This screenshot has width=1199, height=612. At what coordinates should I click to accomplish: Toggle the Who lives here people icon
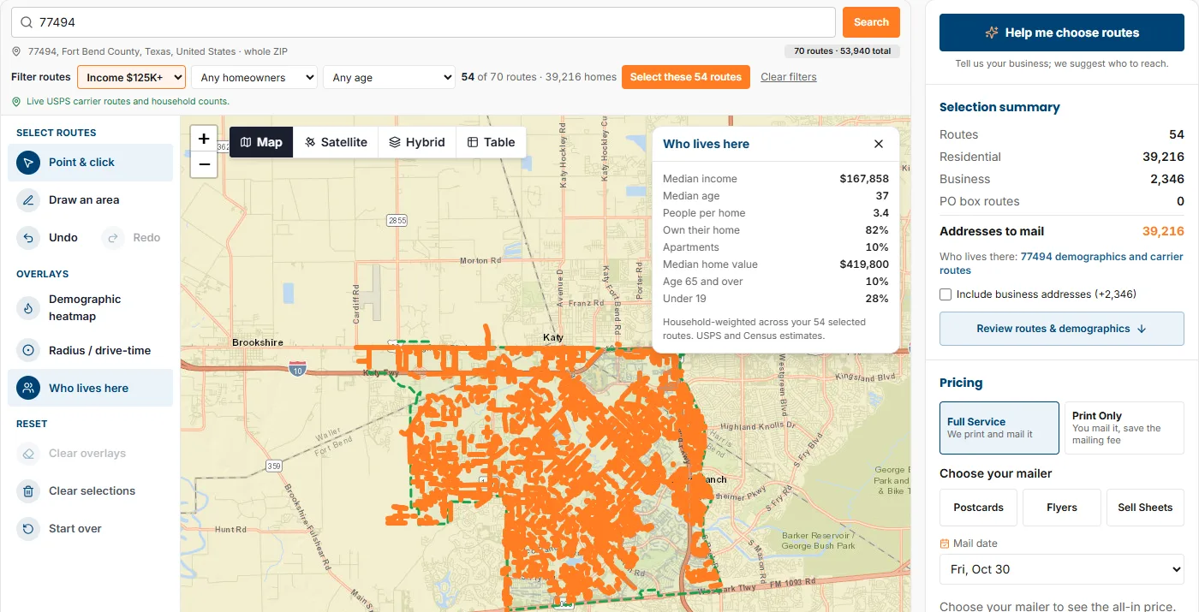coord(28,389)
